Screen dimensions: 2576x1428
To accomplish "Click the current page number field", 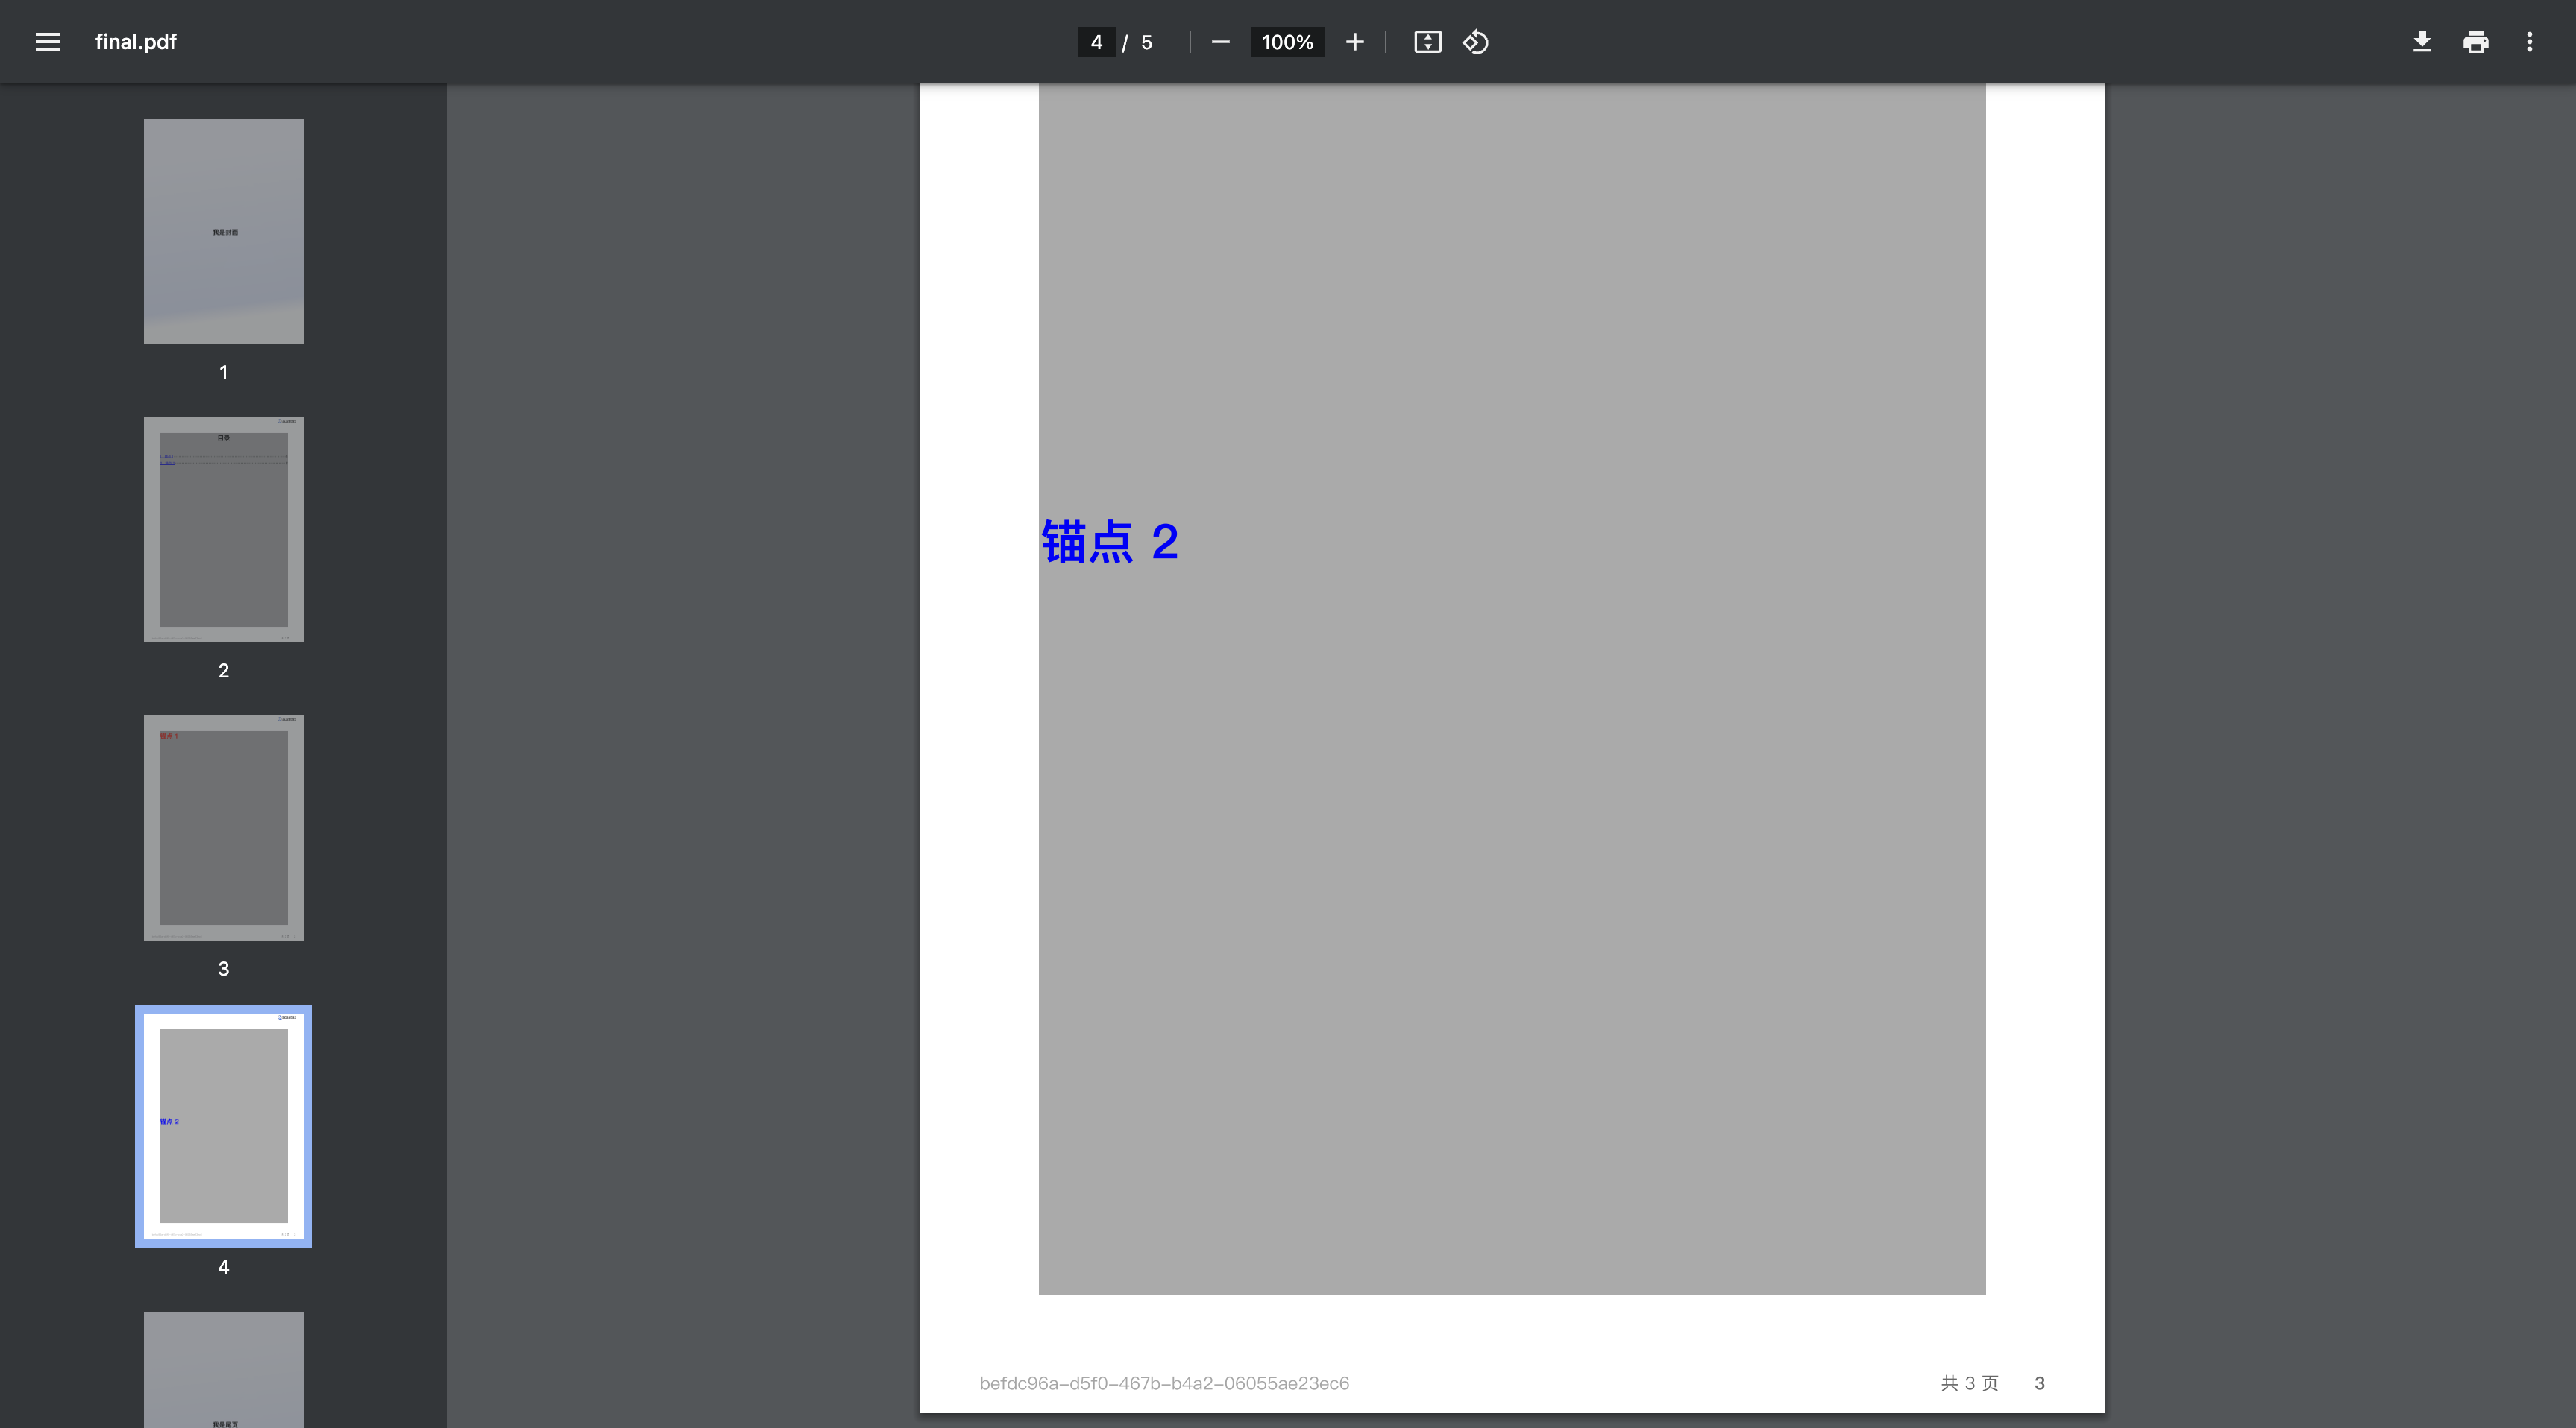I will point(1096,42).
